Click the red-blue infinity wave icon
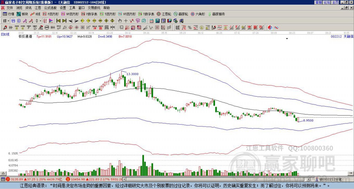 tap(276, 28)
